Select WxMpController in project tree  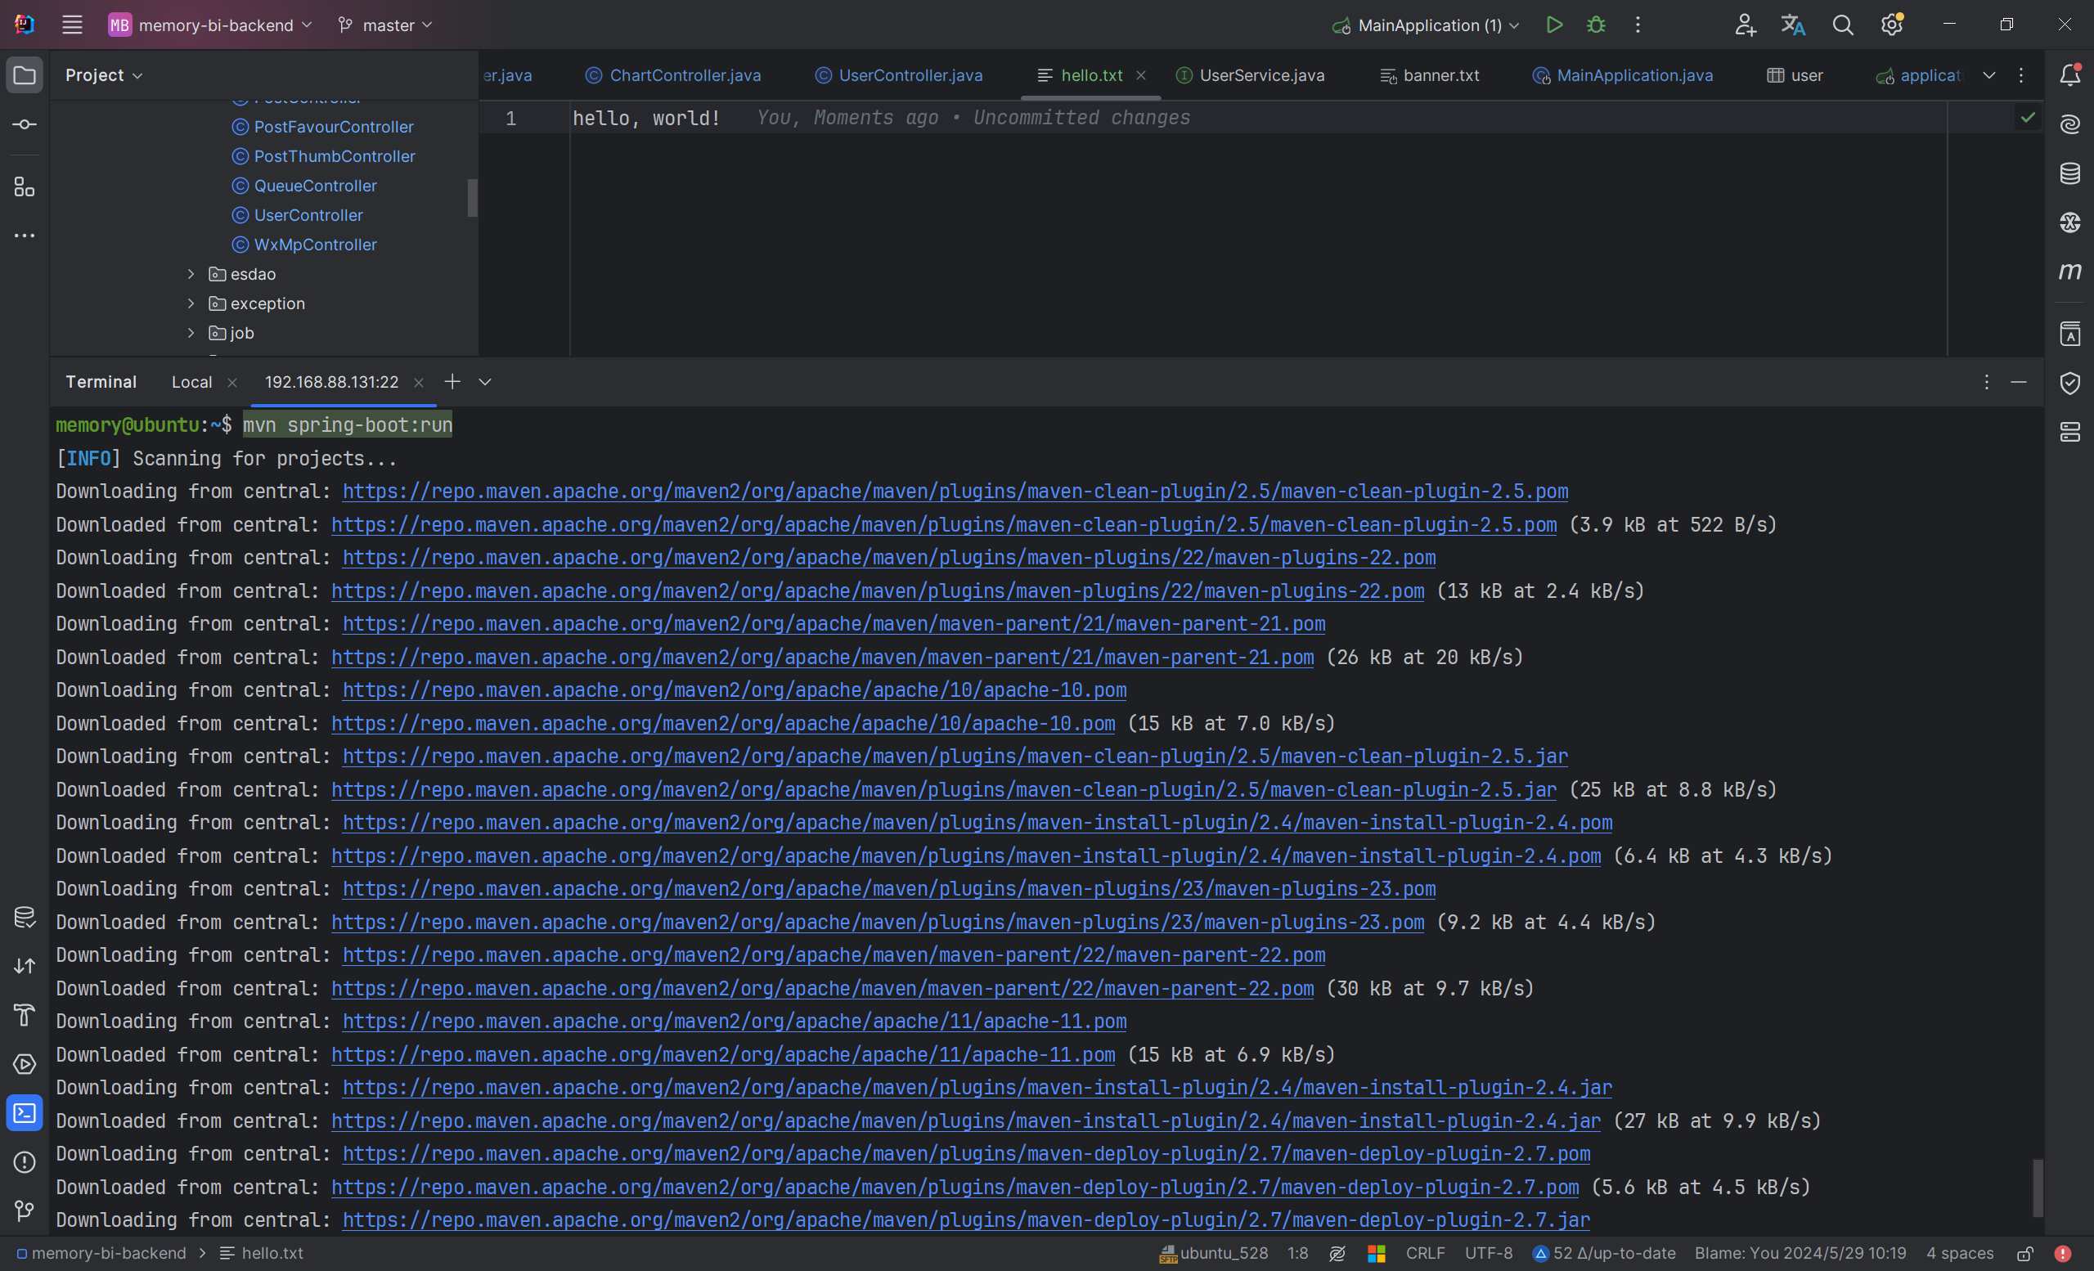[315, 245]
